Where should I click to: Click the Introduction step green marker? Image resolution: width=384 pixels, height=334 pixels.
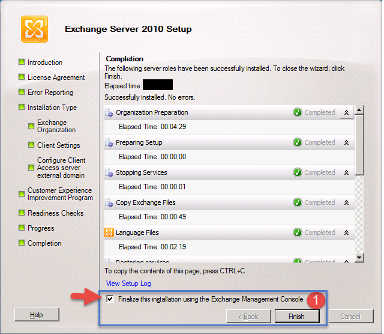point(22,62)
